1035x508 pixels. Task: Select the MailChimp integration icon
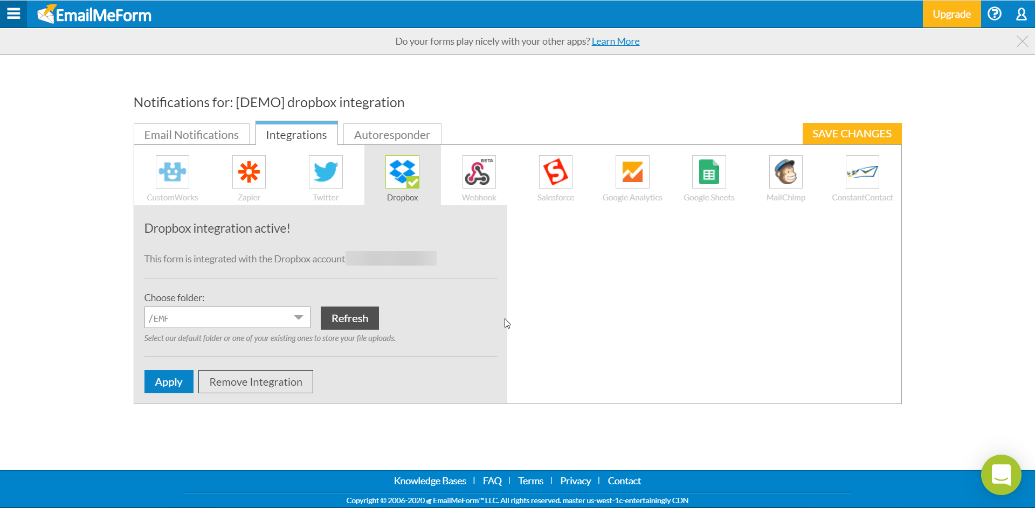(x=786, y=172)
